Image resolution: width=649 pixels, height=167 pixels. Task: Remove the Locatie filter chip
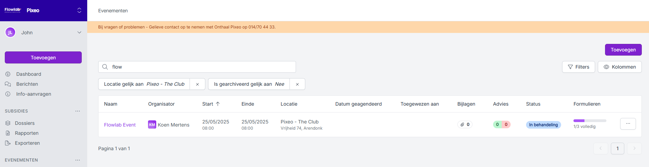197,84
